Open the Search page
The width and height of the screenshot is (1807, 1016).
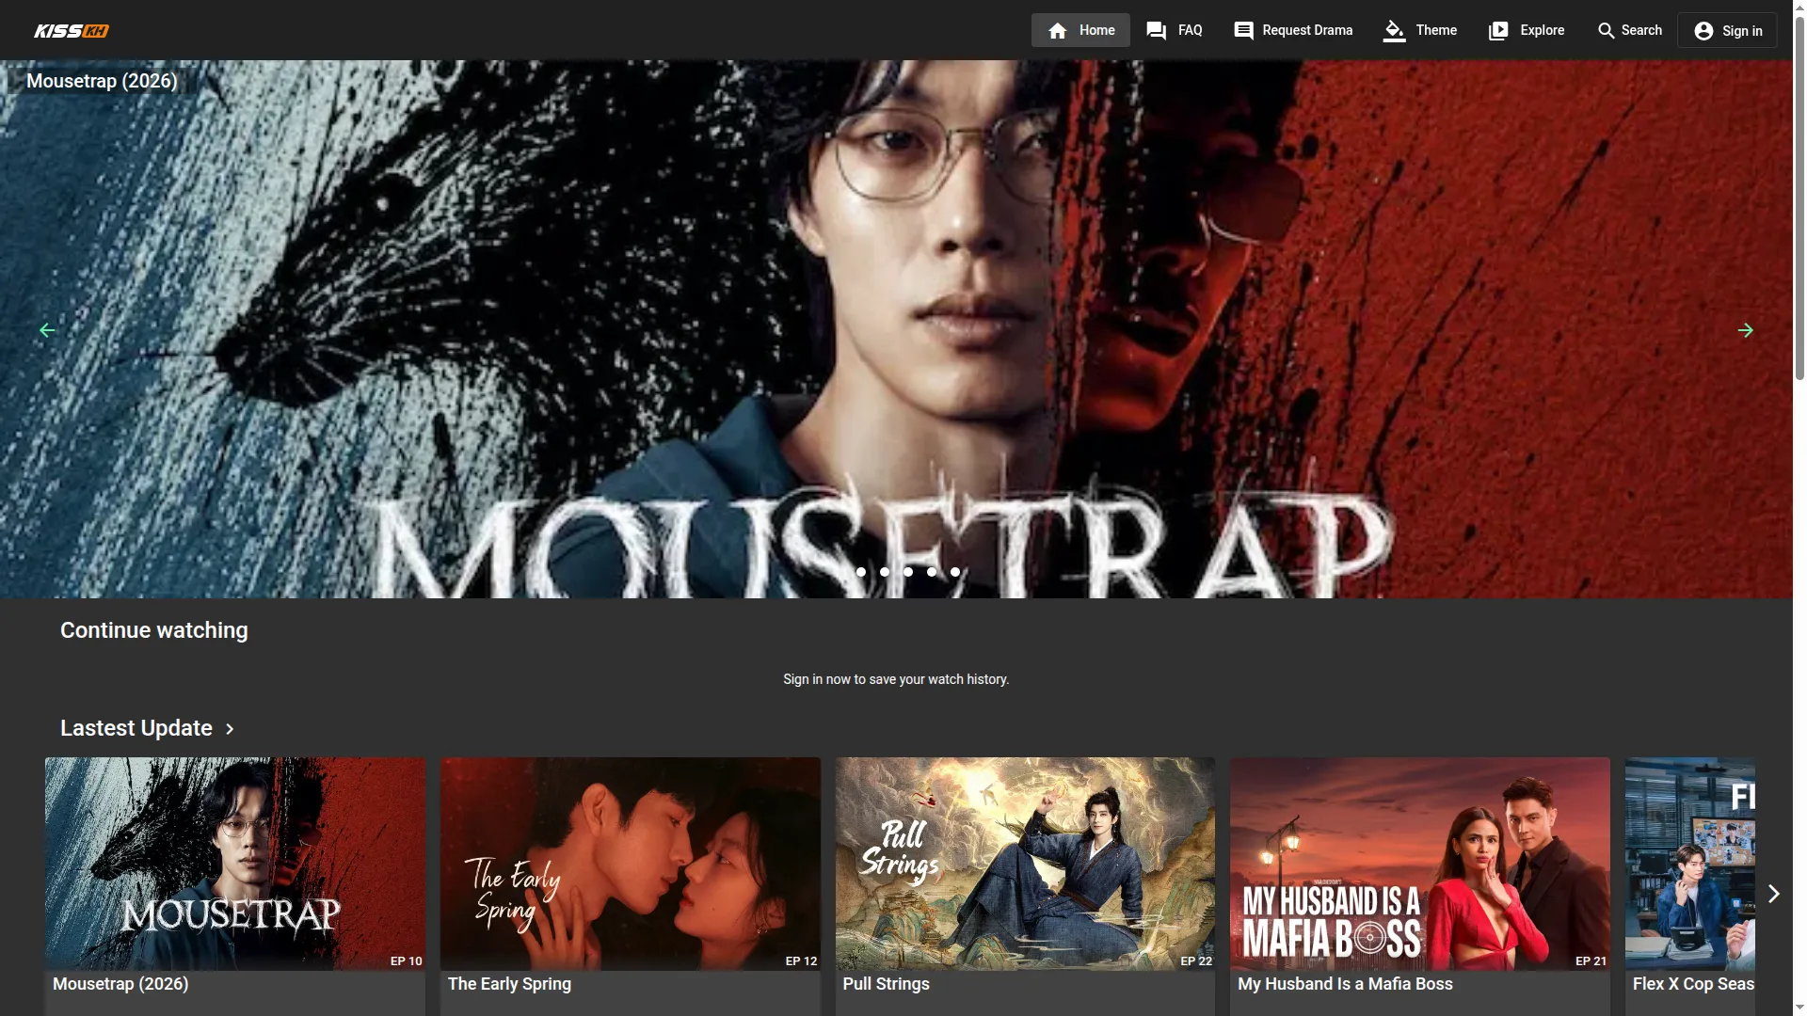coord(1629,30)
